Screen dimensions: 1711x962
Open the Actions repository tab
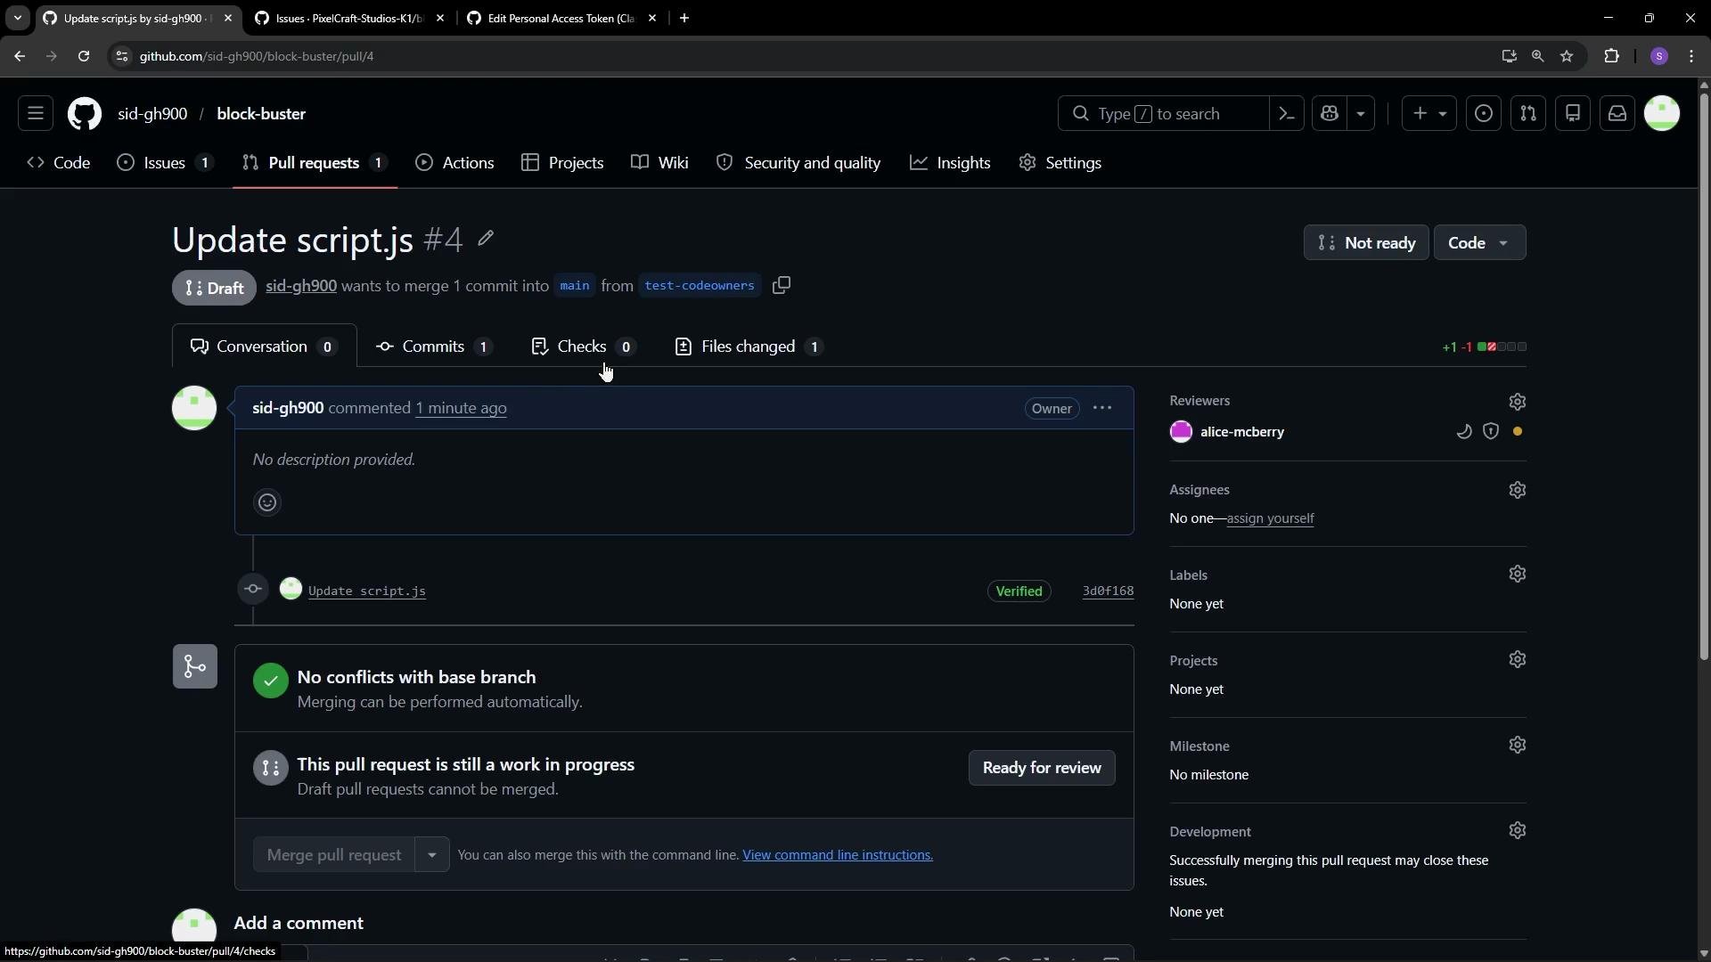454,163
